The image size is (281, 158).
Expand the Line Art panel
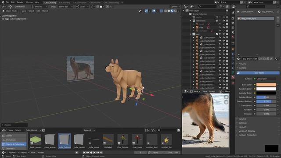pyautogui.click(x=242, y=127)
